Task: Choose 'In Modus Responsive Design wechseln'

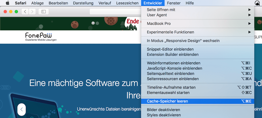Action: pyautogui.click(x=198, y=41)
